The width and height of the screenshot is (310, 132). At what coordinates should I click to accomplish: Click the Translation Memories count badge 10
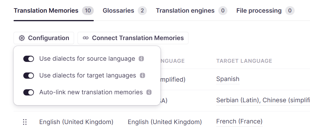88,11
